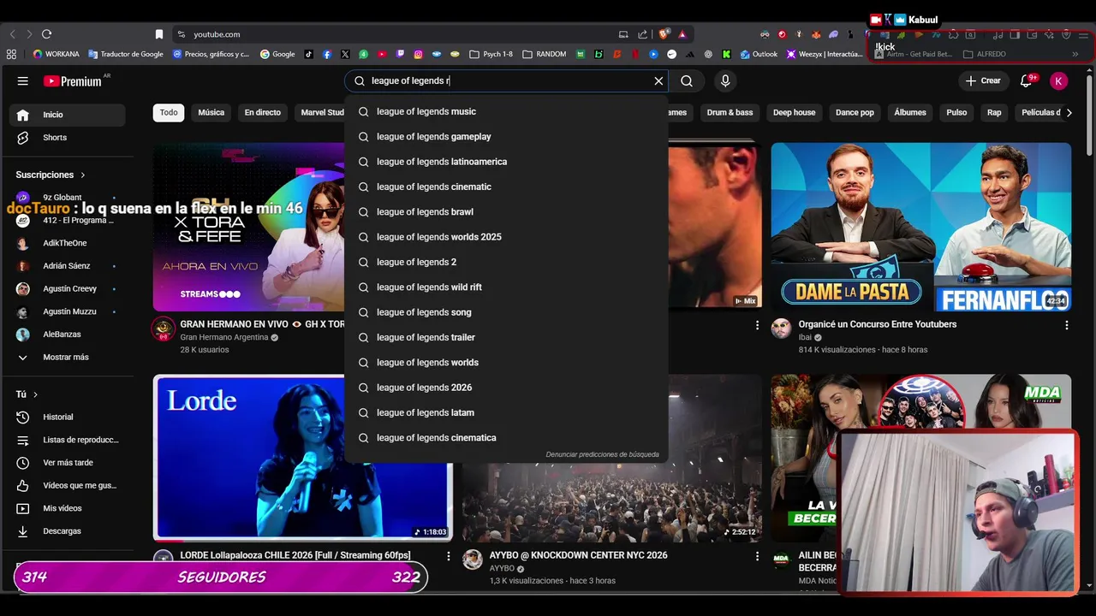Image resolution: width=1096 pixels, height=616 pixels.
Task: Expand the Tú section chevron
Action: [35, 394]
